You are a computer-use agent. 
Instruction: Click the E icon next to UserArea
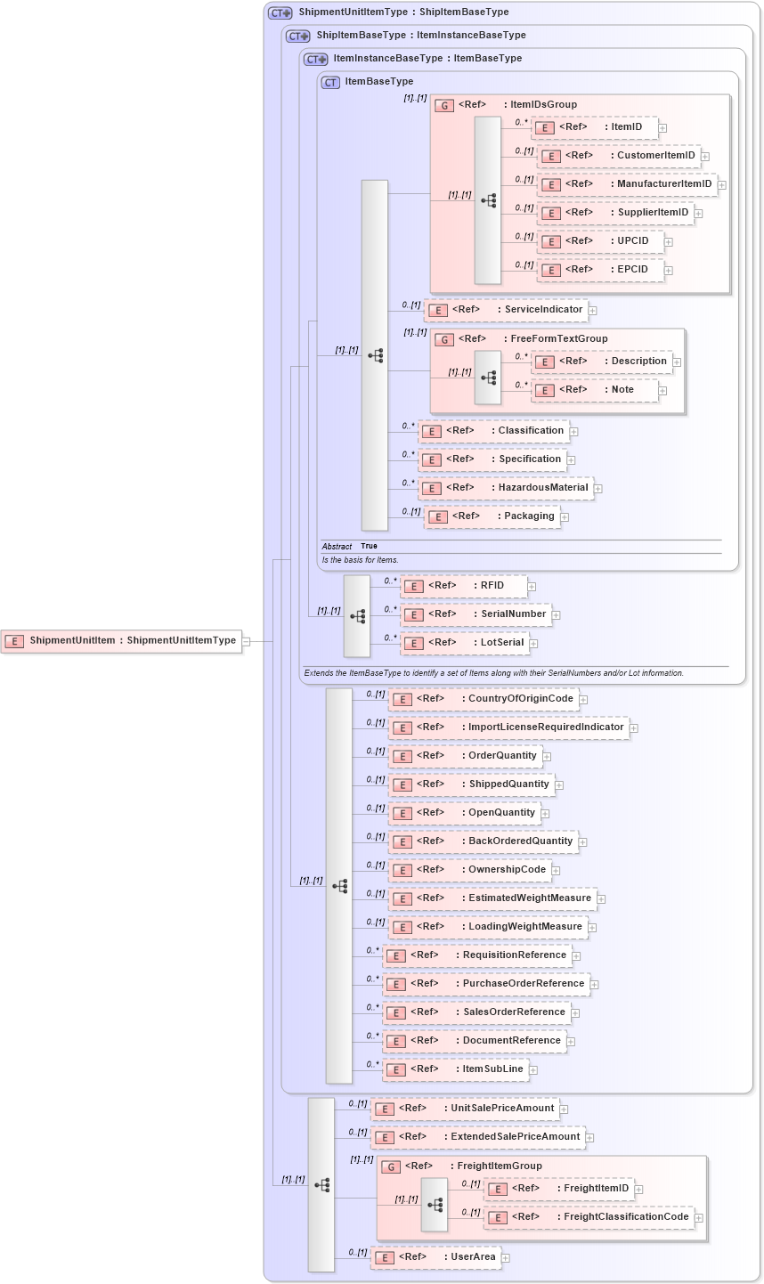384,1257
